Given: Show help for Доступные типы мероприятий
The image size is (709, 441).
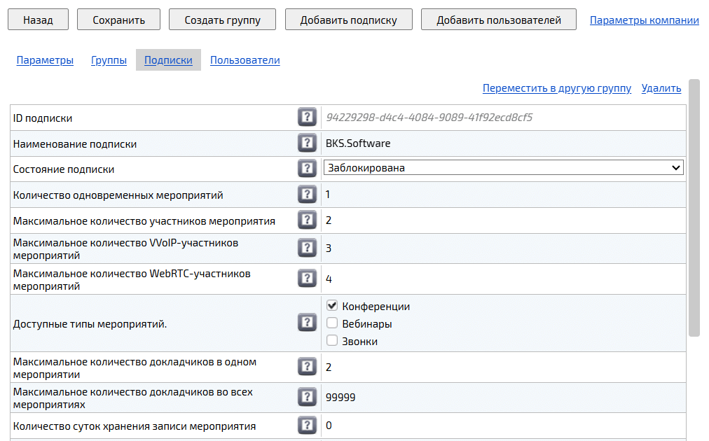Looking at the screenshot, I should (x=307, y=323).
